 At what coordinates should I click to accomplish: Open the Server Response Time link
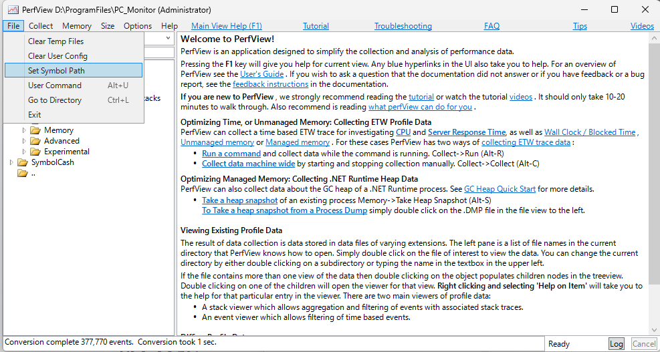[x=467, y=132]
